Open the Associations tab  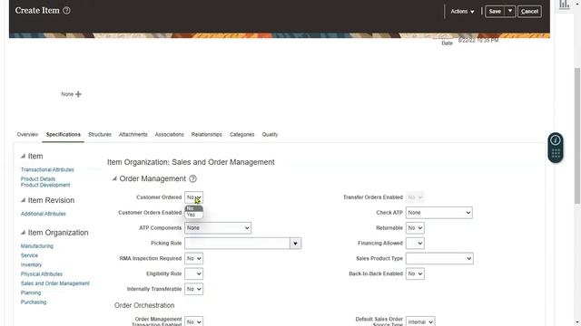coord(170,135)
